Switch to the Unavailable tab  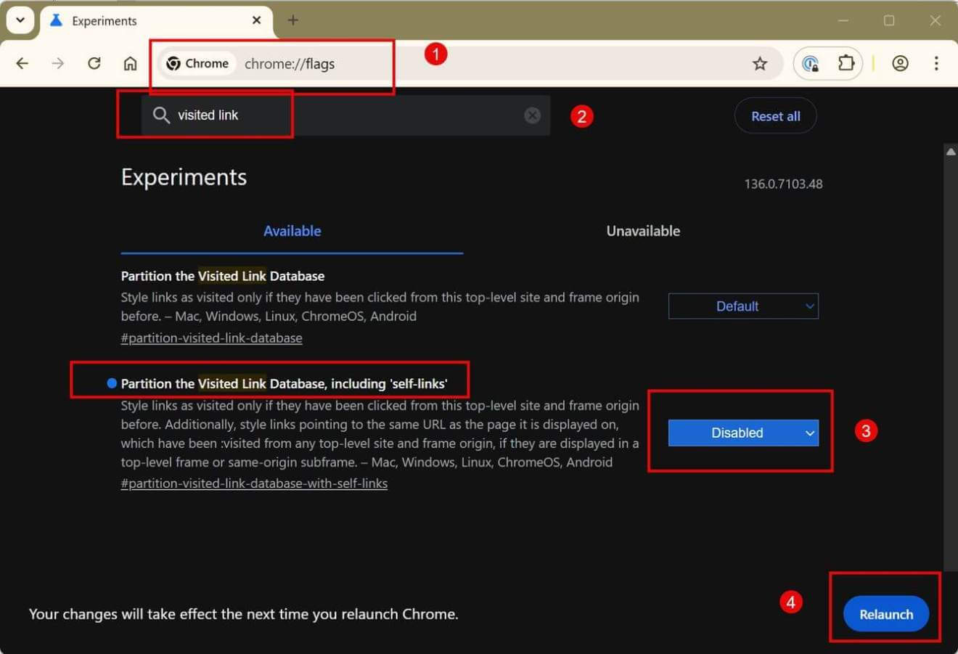642,231
